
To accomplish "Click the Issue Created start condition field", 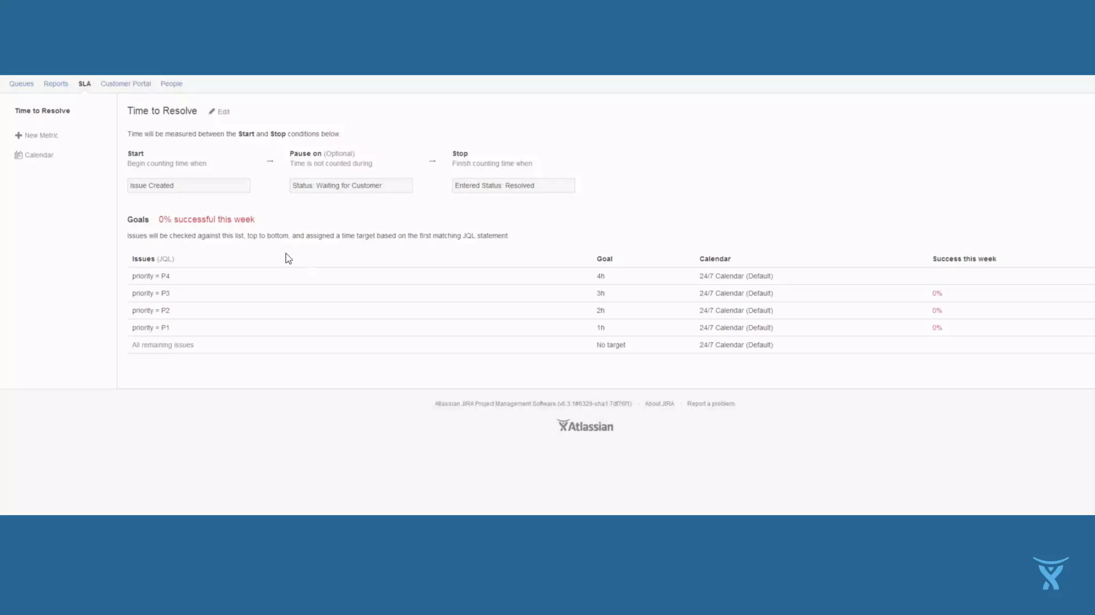I will (188, 186).
